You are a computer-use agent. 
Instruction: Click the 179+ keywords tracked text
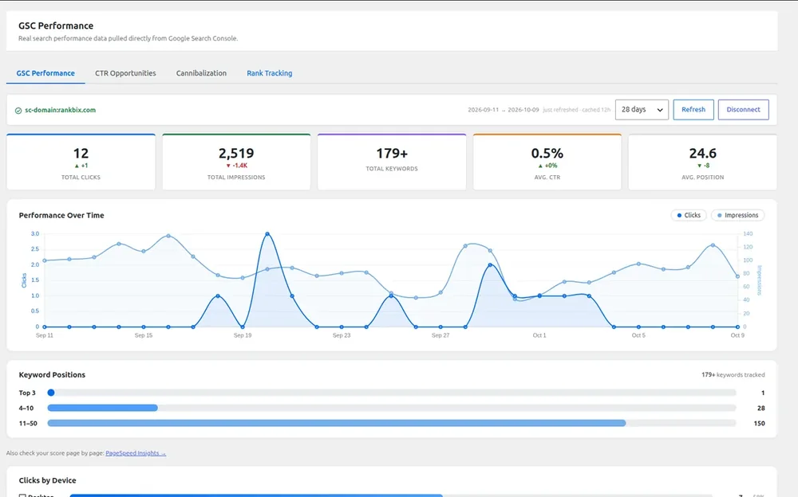coord(733,375)
